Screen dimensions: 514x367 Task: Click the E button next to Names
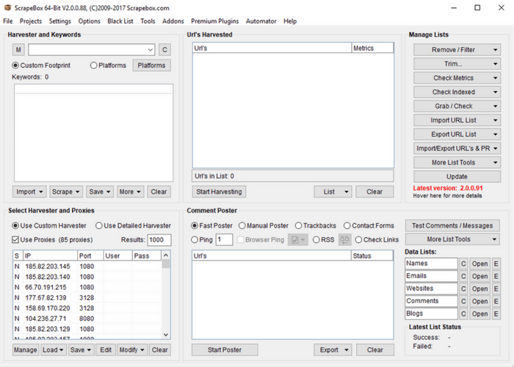(496, 264)
